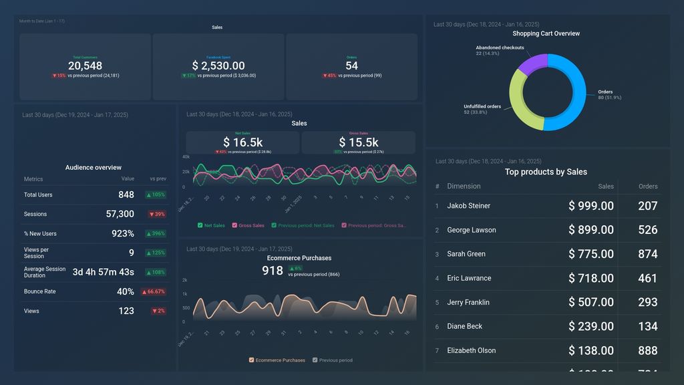Screen dimensions: 684x385
Task: Click the Average Session Duration 108% badge
Action: pyautogui.click(x=156, y=273)
